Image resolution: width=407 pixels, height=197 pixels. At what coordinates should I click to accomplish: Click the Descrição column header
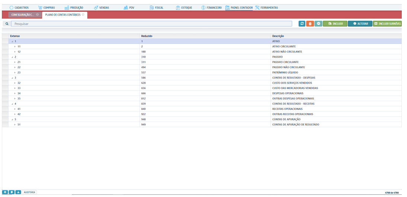(336, 36)
